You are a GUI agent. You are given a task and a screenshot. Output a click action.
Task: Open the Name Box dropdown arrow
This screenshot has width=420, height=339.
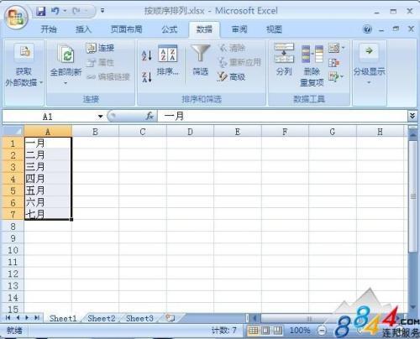(100, 117)
